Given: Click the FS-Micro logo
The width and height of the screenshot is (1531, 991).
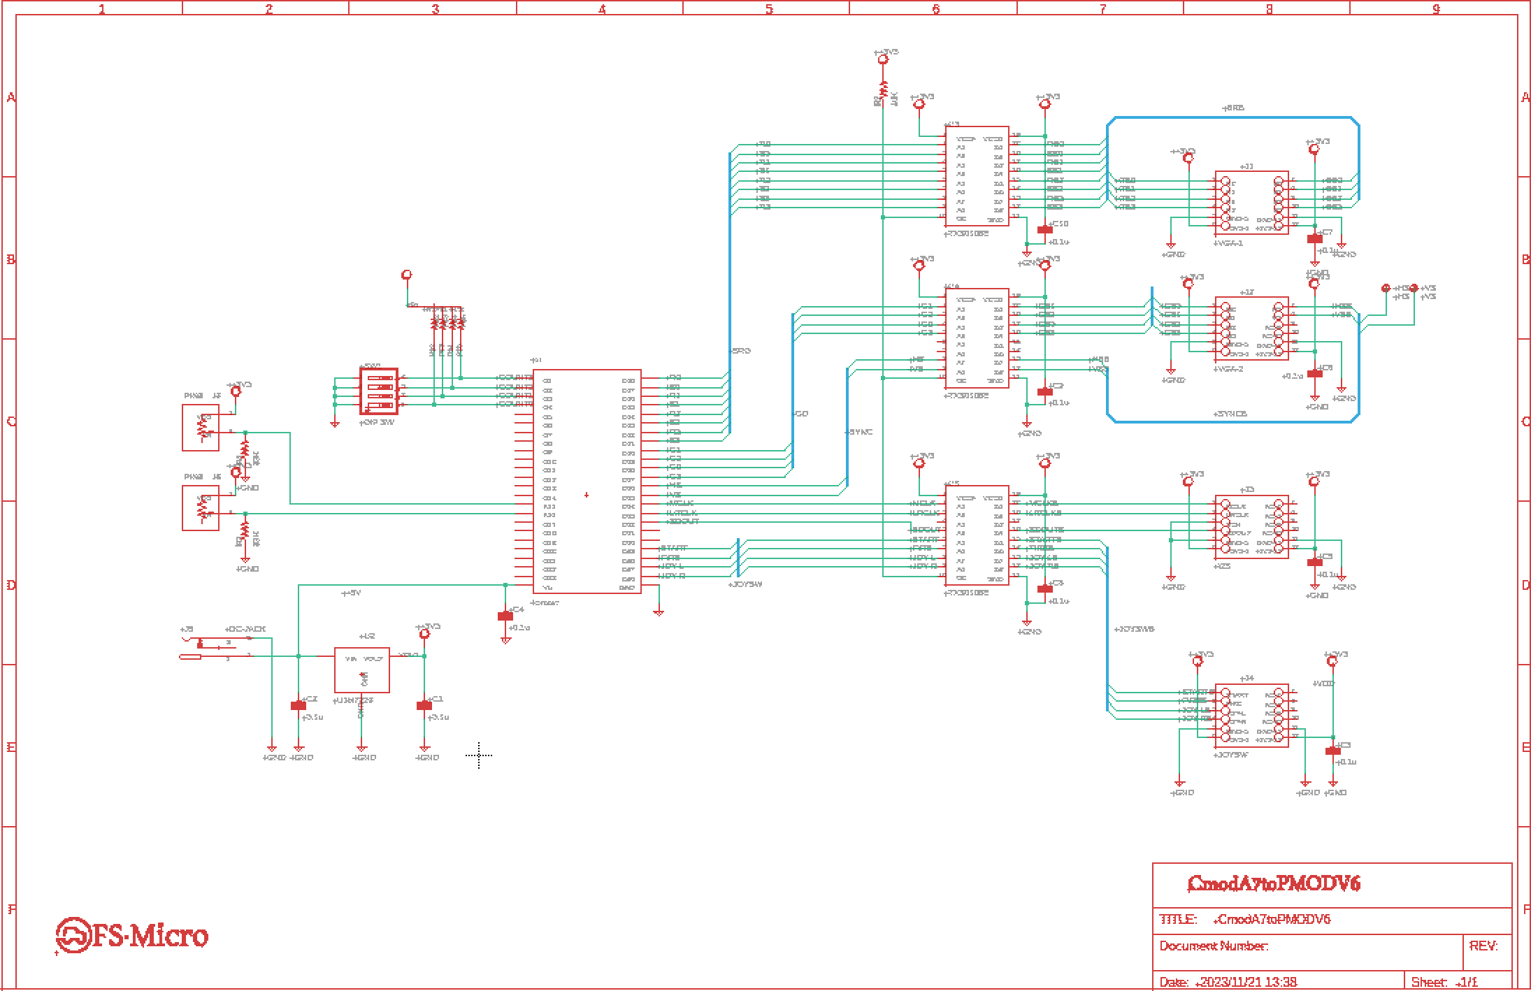Looking at the screenshot, I should pyautogui.click(x=133, y=936).
